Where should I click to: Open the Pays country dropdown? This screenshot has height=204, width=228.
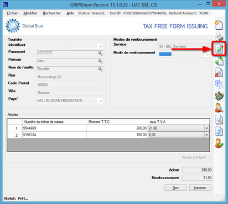click(101, 101)
